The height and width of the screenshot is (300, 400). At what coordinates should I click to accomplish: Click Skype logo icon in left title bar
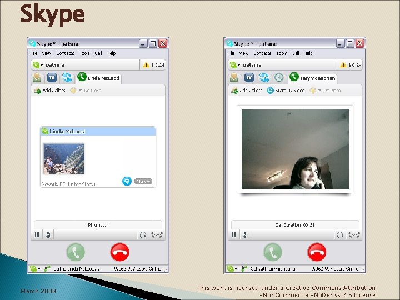(32, 43)
